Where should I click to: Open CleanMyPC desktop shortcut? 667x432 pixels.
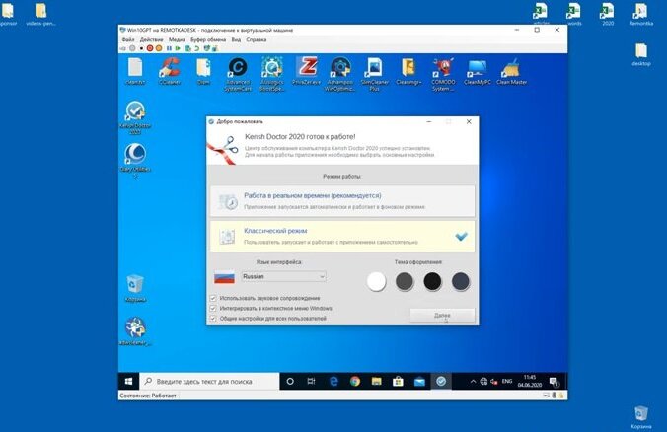477,72
